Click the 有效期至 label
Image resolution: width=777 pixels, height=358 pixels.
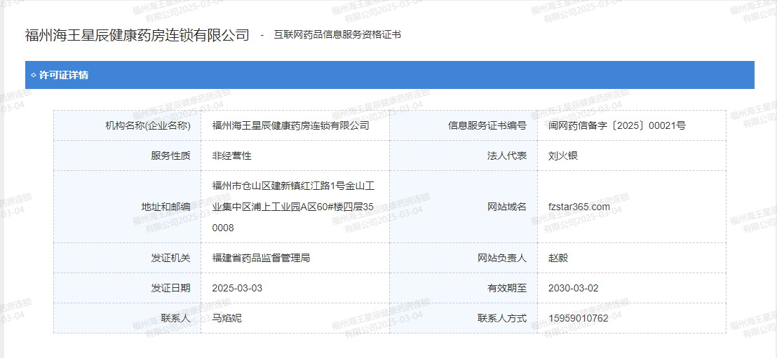tap(507, 288)
